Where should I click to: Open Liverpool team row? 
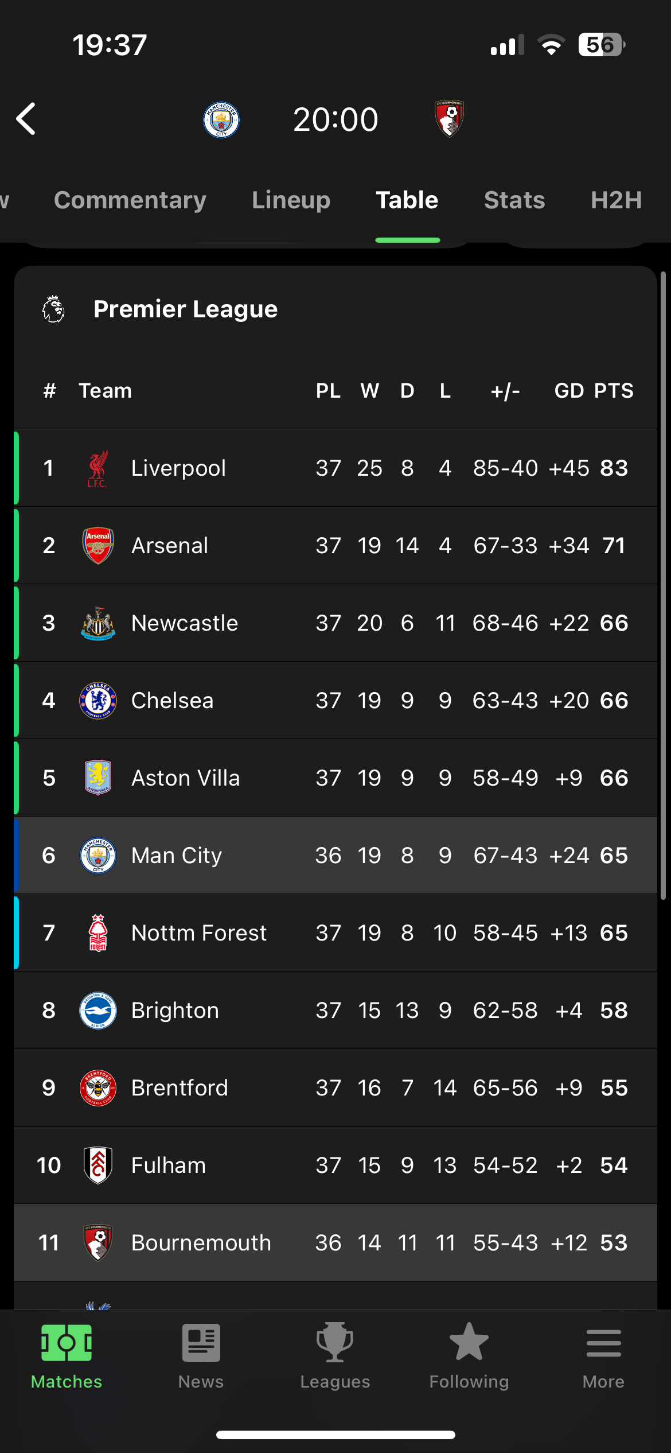335,468
